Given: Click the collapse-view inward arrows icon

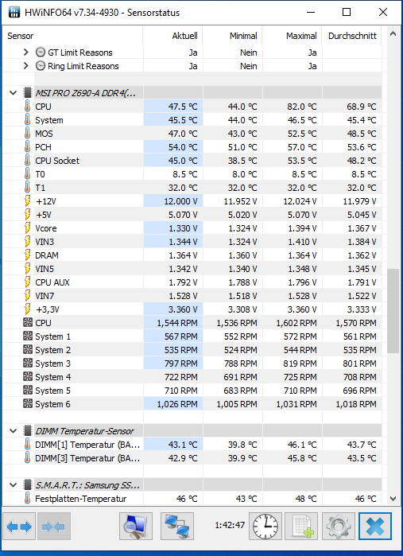Looking at the screenshot, I should 53,527.
